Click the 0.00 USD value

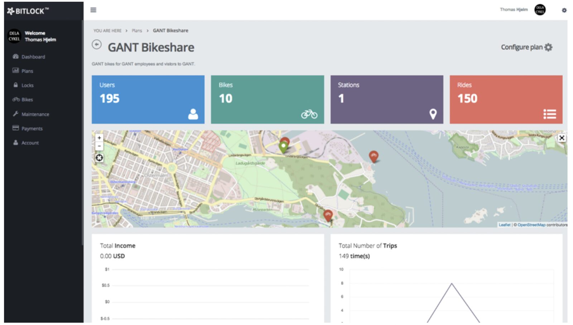[x=112, y=256]
